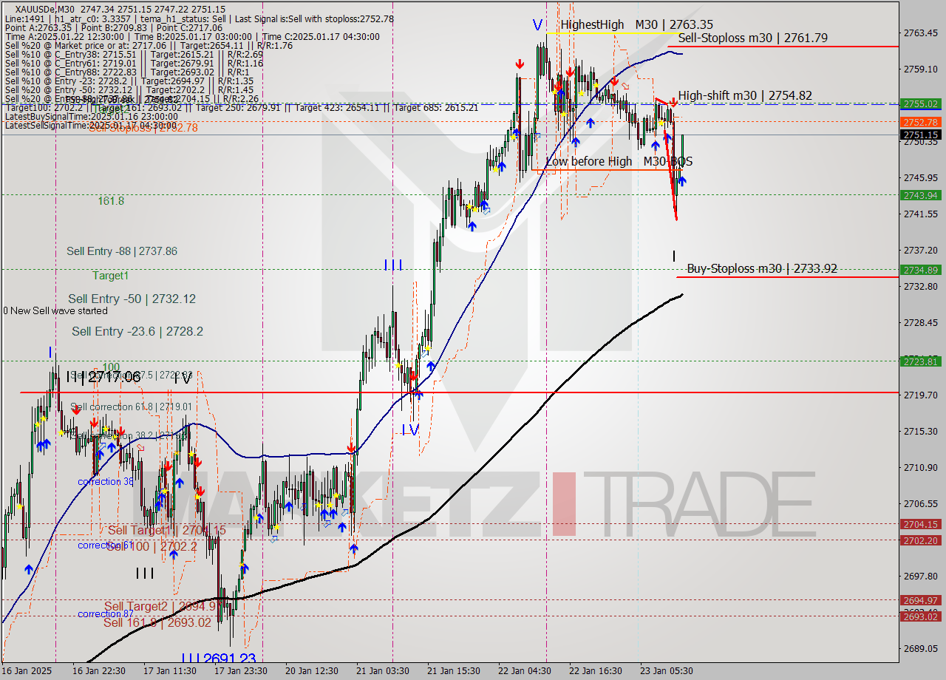The image size is (946, 680).
Task: Click the price scale value 2737.20
Action: click(922, 250)
